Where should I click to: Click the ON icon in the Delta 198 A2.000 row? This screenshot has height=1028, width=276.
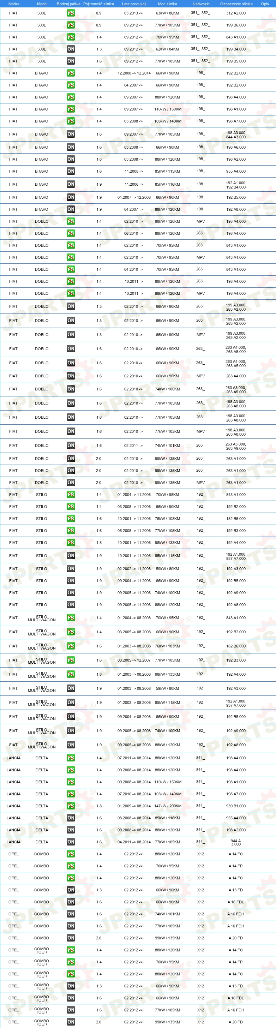pyautogui.click(x=71, y=830)
